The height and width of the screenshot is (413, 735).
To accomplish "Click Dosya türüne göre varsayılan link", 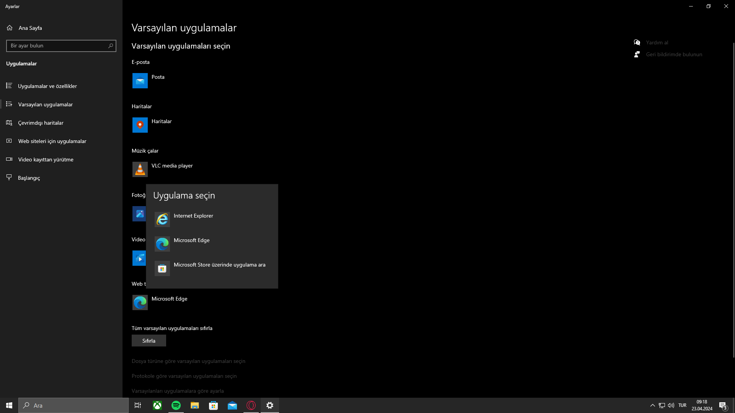I will (188, 361).
